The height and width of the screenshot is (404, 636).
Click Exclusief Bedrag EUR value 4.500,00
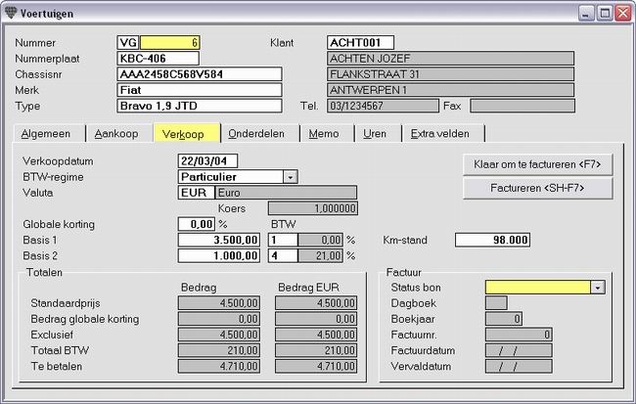pyautogui.click(x=316, y=335)
